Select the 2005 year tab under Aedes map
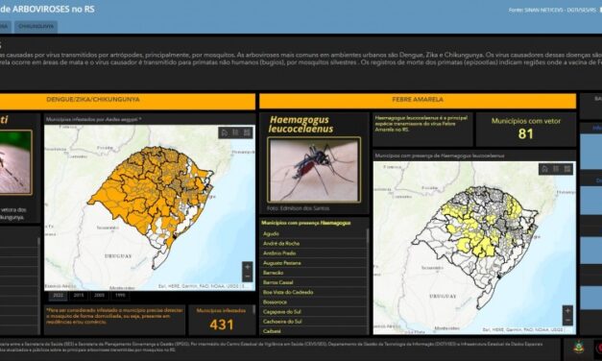602x361 pixels. click(100, 296)
